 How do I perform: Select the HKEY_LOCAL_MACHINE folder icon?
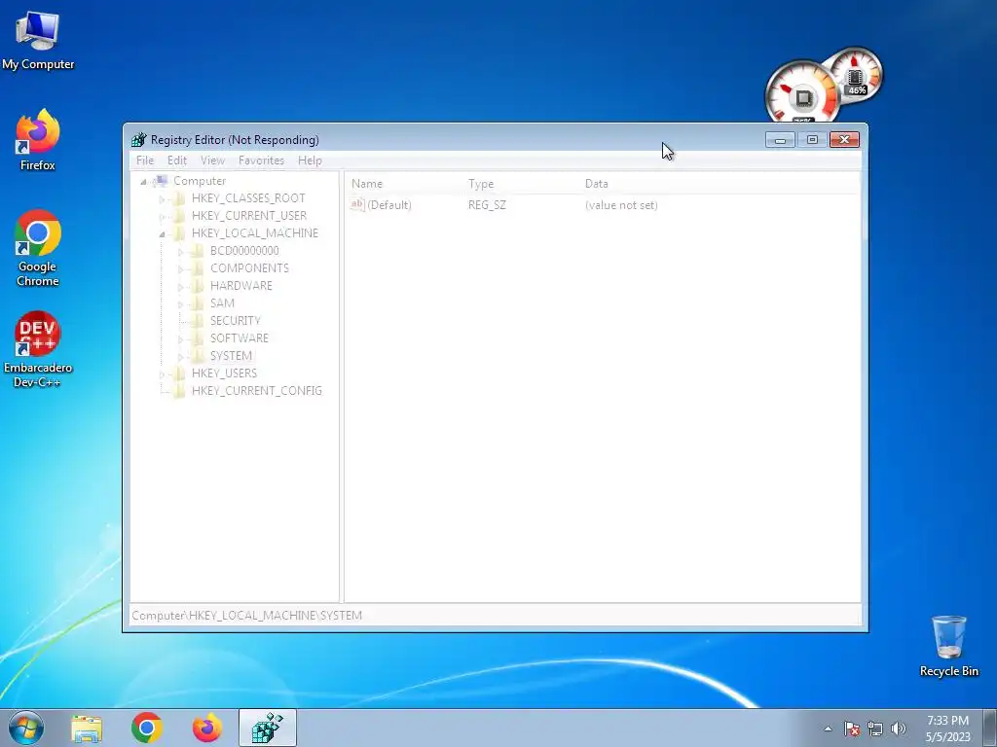pos(179,233)
